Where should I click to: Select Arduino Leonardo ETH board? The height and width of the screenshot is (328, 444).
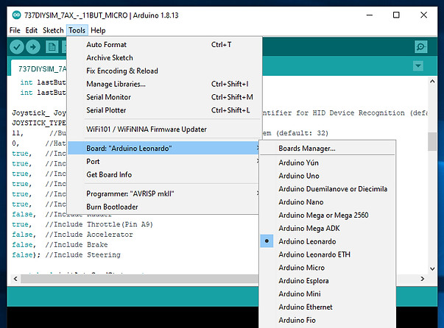[328, 254]
